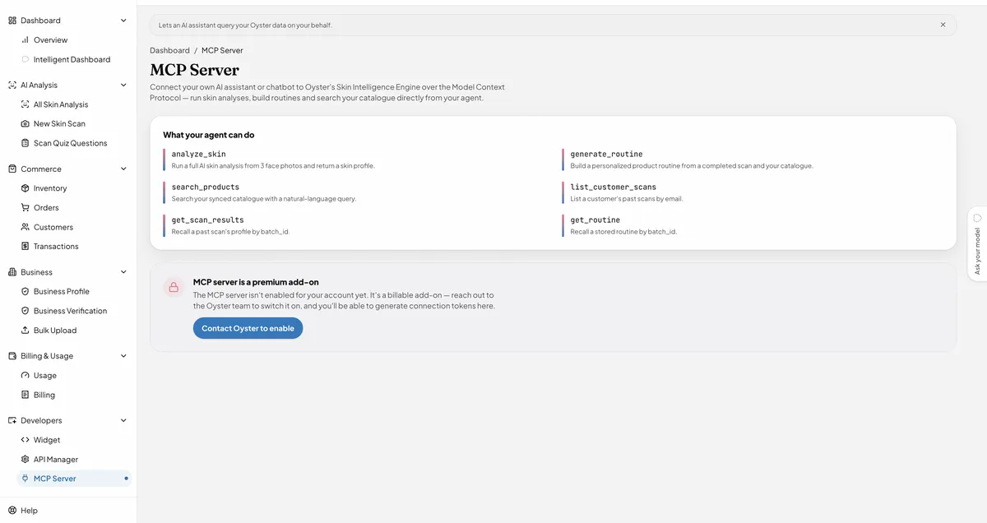
Task: Collapse the Developers section chevron
Action: pyautogui.click(x=123, y=420)
